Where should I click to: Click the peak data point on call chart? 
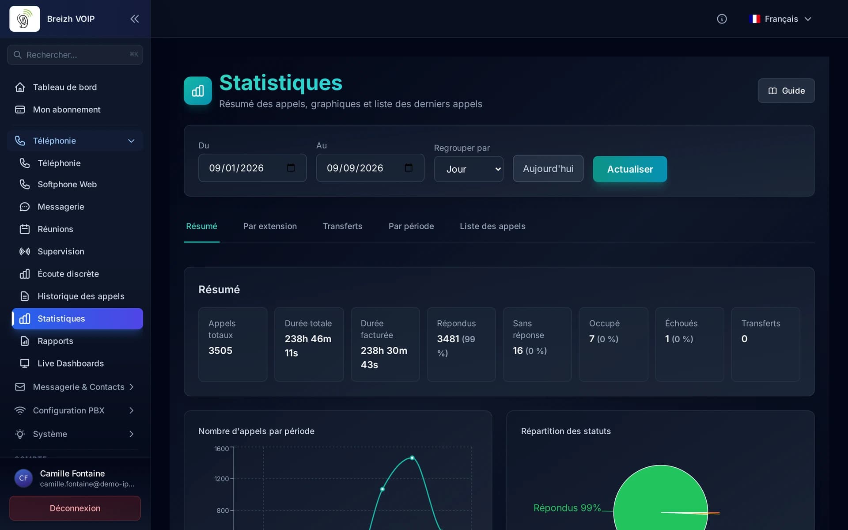tap(412, 458)
